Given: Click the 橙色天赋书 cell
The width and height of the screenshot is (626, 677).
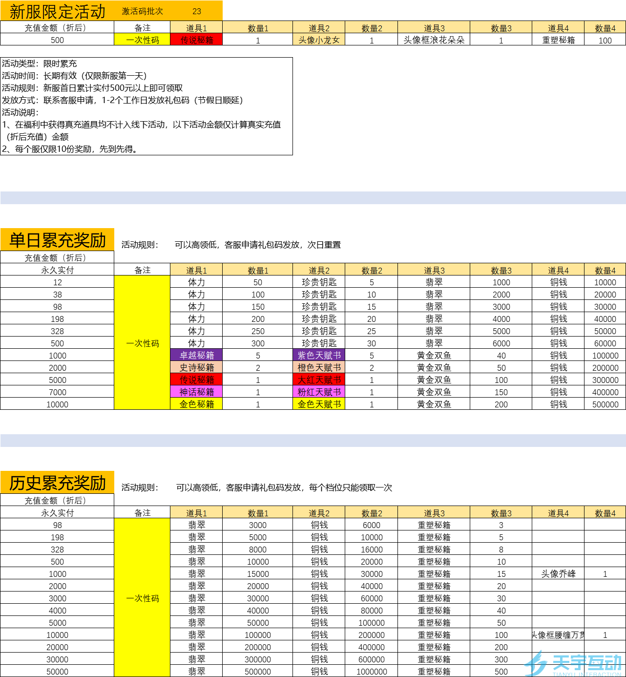Looking at the screenshot, I should pos(319,367).
